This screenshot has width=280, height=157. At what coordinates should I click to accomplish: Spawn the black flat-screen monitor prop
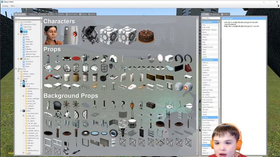(x=179, y=68)
